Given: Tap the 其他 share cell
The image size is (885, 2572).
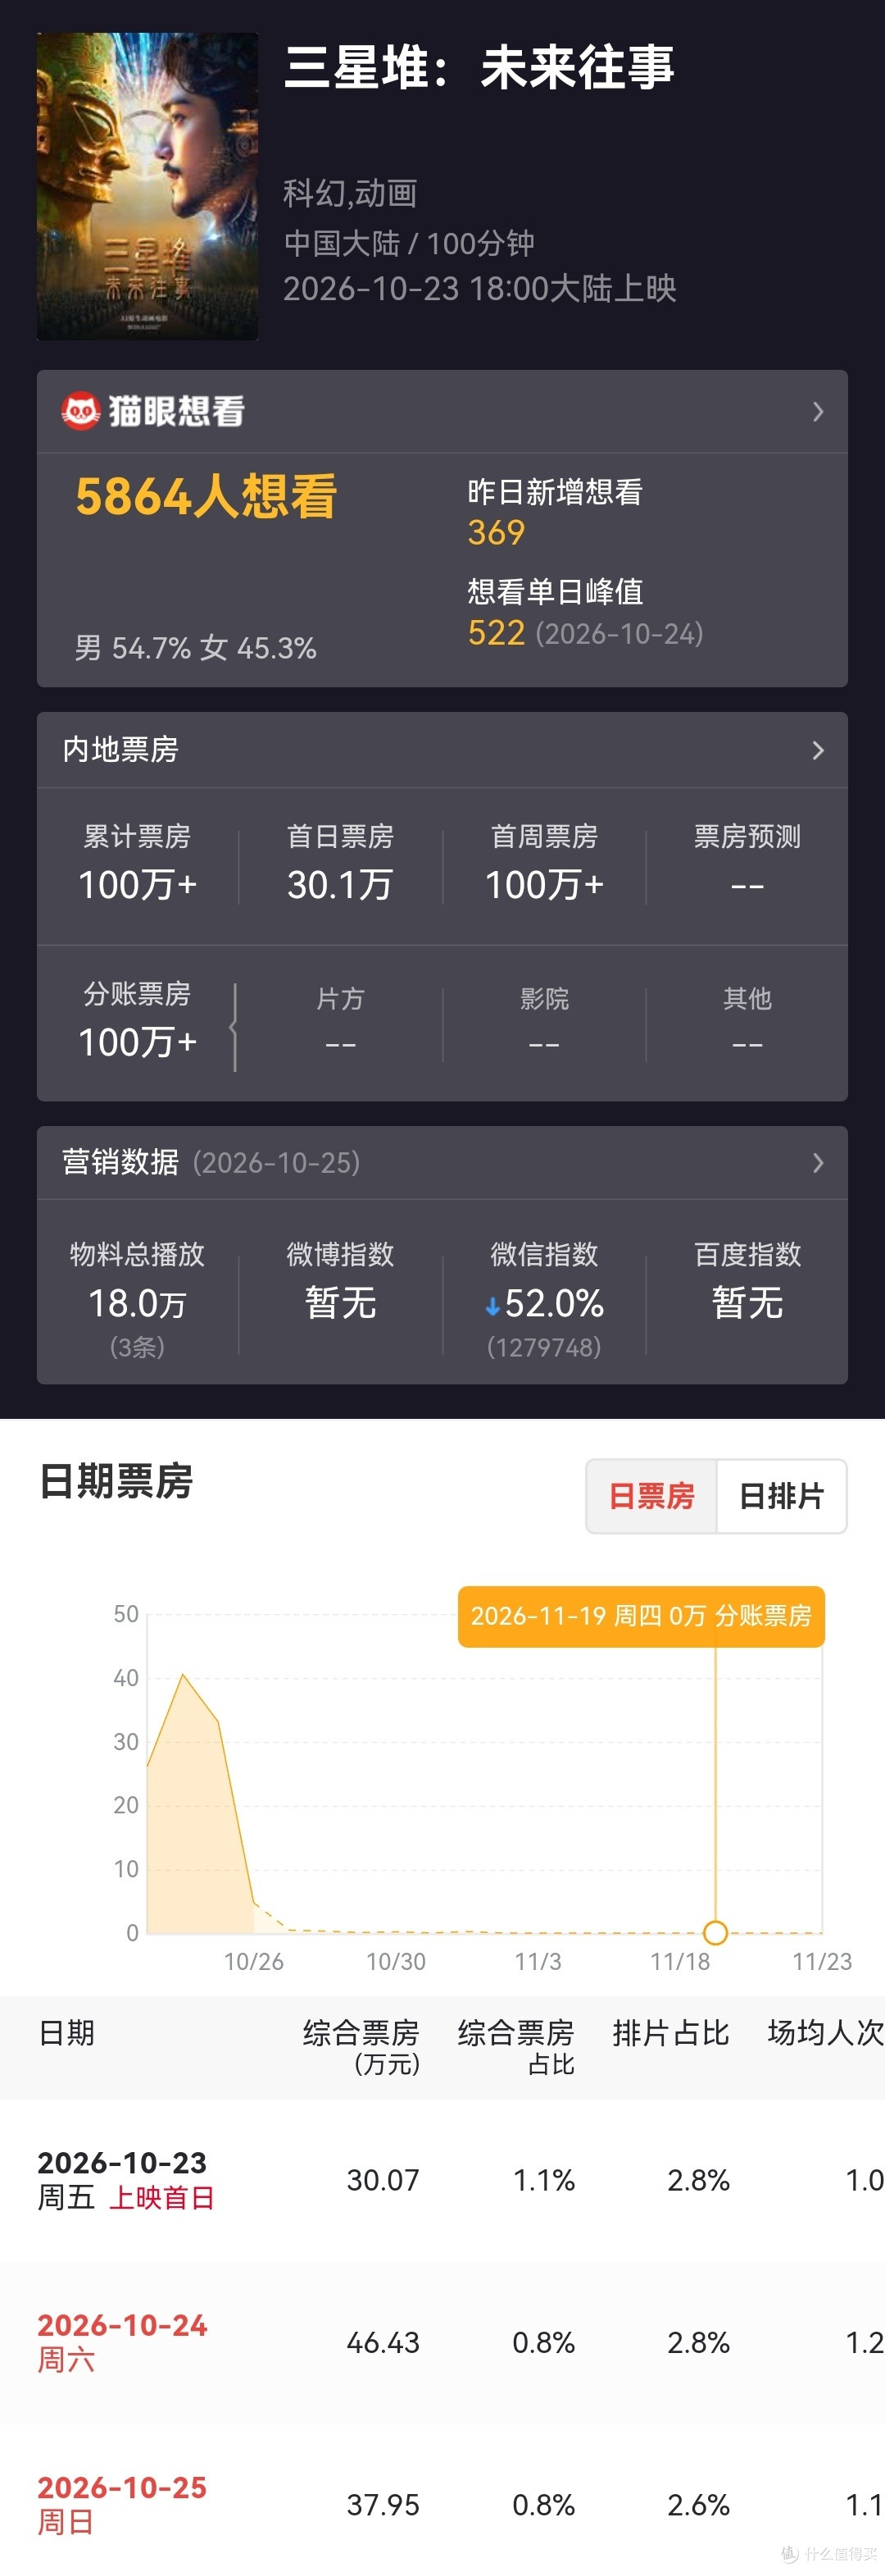Looking at the screenshot, I should [x=747, y=1023].
